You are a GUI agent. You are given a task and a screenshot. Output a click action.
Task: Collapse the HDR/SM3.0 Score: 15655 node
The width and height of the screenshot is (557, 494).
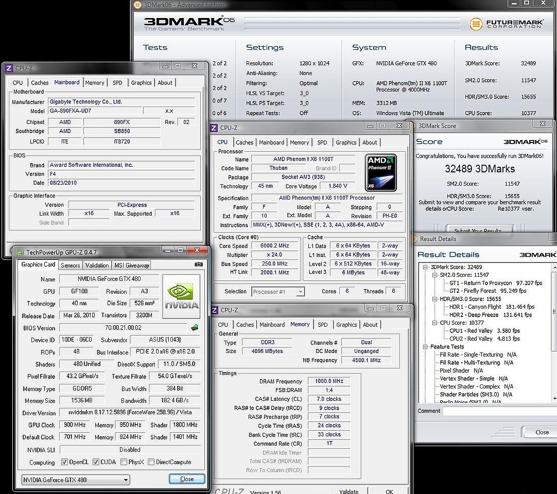click(x=434, y=299)
